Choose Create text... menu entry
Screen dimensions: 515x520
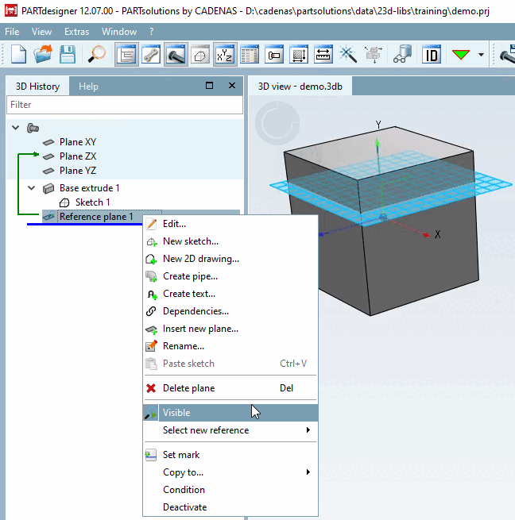click(230, 294)
